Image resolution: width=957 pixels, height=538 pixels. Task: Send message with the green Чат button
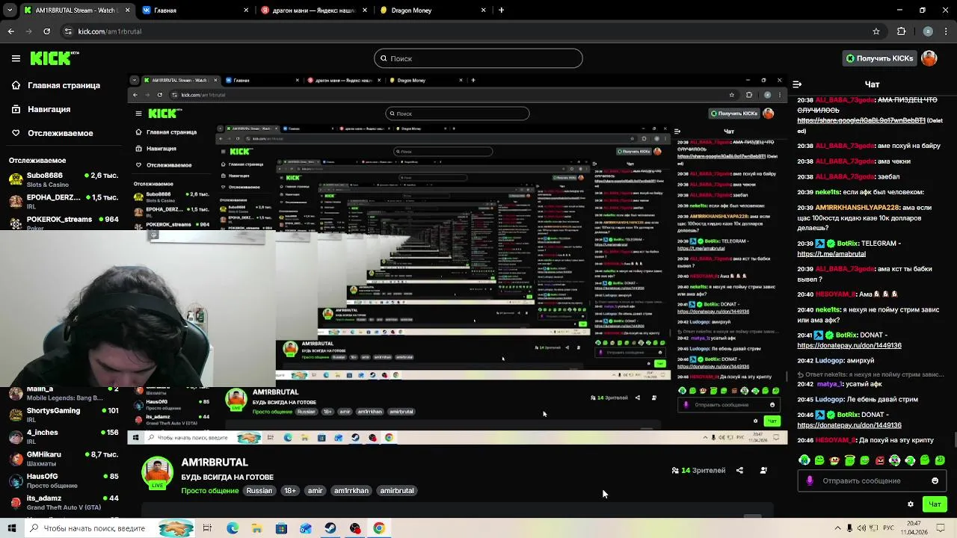tap(935, 504)
